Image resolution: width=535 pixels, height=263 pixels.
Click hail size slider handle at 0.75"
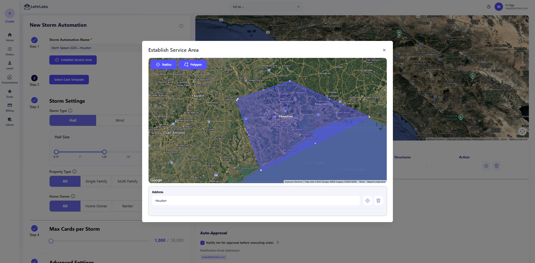tap(56, 152)
